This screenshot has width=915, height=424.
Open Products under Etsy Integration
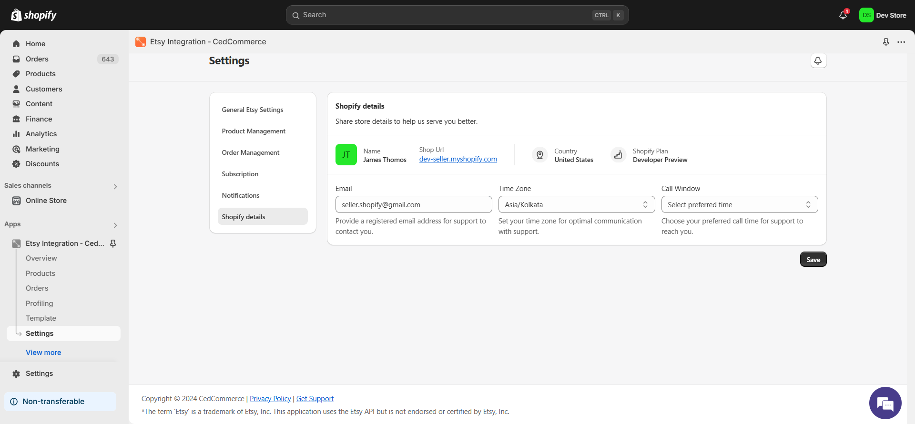tap(41, 273)
